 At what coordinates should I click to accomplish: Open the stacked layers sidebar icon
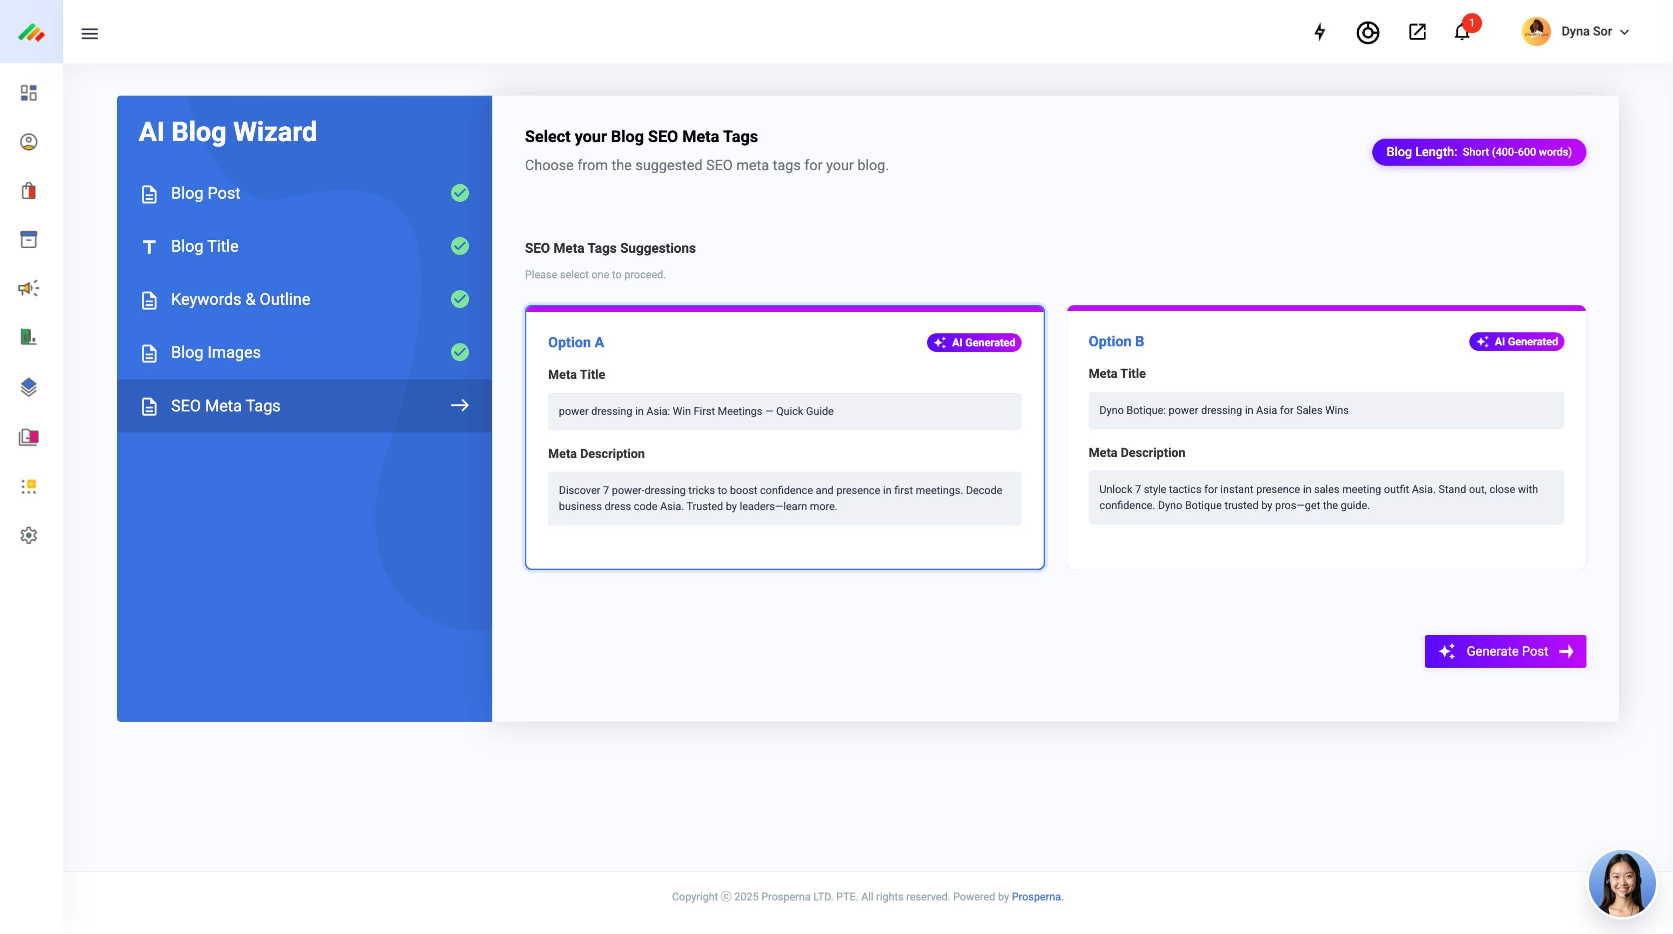(29, 387)
